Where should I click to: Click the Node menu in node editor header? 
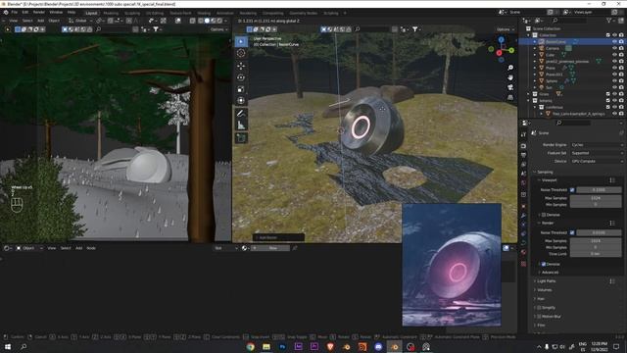point(91,248)
